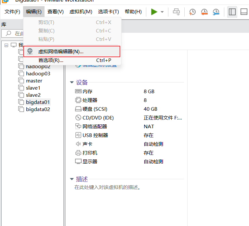The width and height of the screenshot is (249, 226).
Task: Select the master virtual machine
Action: click(x=34, y=81)
